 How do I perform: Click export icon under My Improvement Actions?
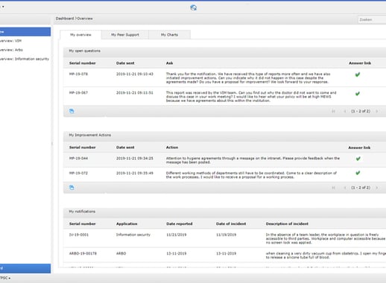pos(72,188)
